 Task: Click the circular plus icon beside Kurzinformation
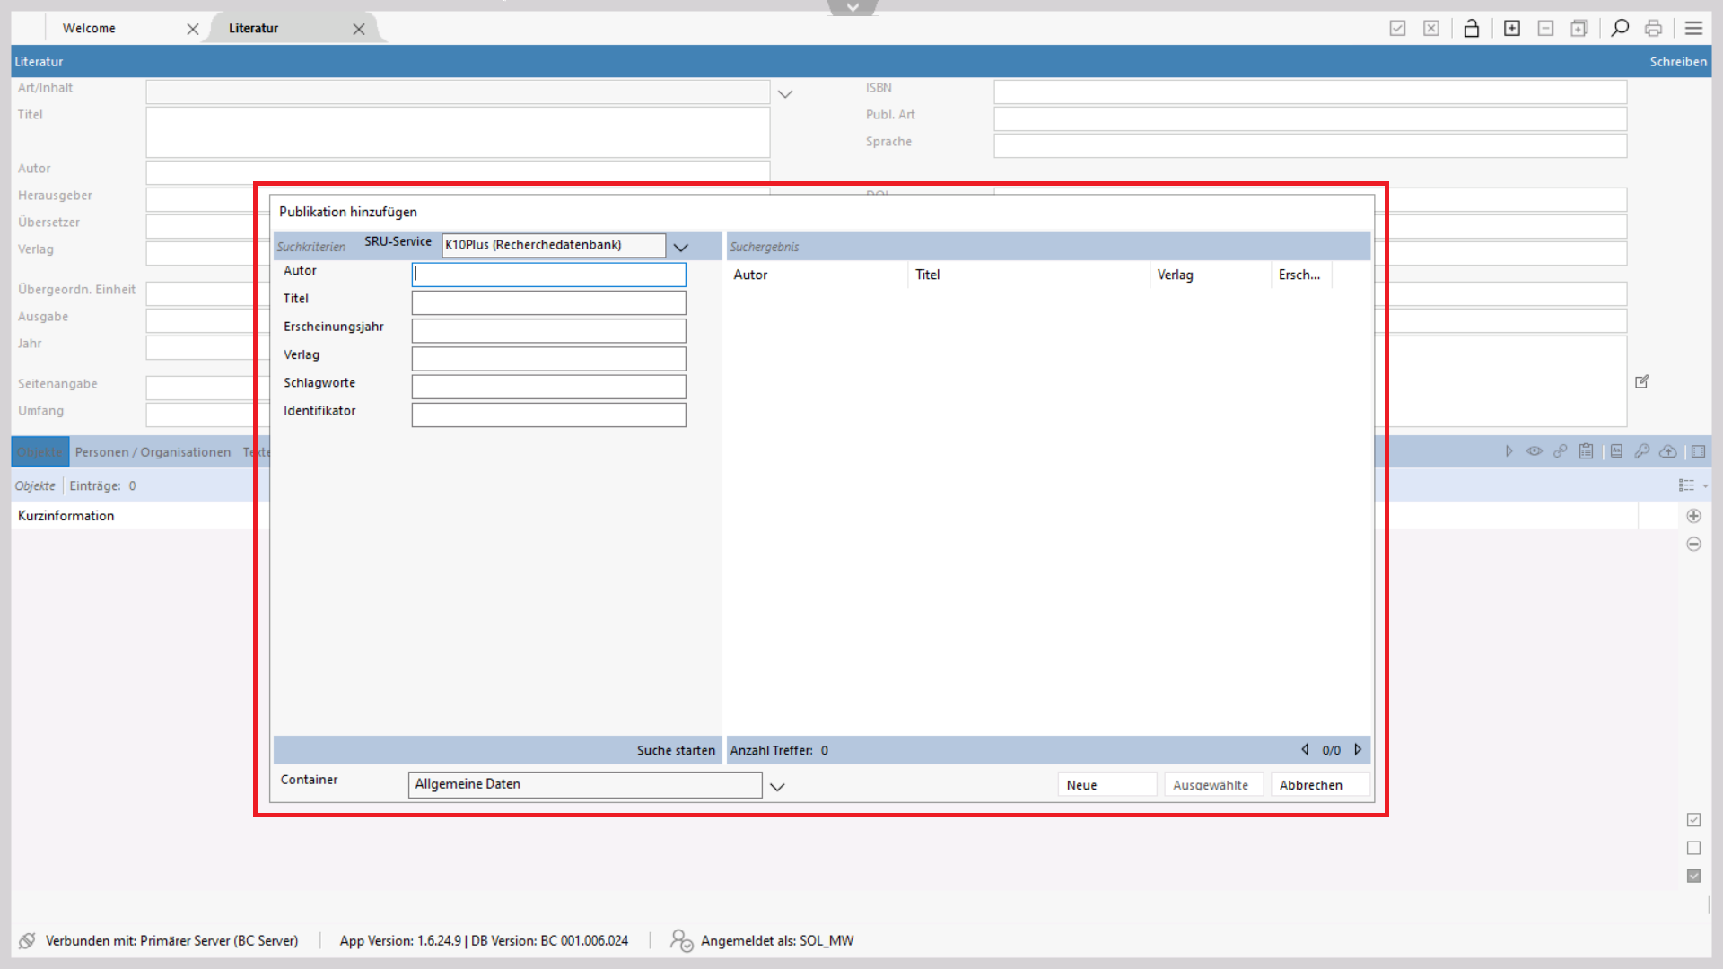(1693, 516)
